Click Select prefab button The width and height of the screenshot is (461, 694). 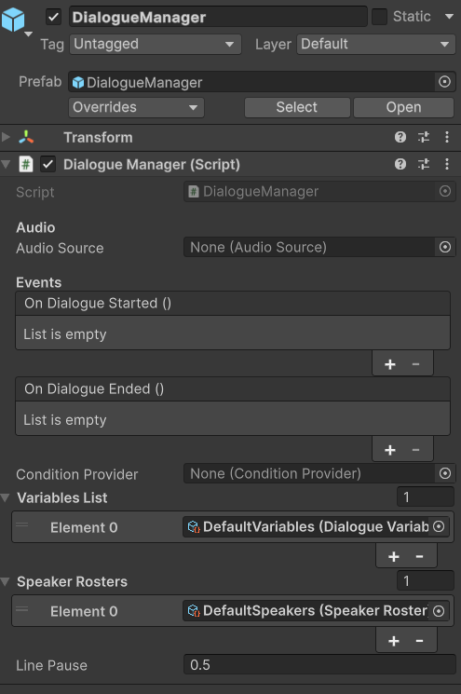(x=297, y=107)
